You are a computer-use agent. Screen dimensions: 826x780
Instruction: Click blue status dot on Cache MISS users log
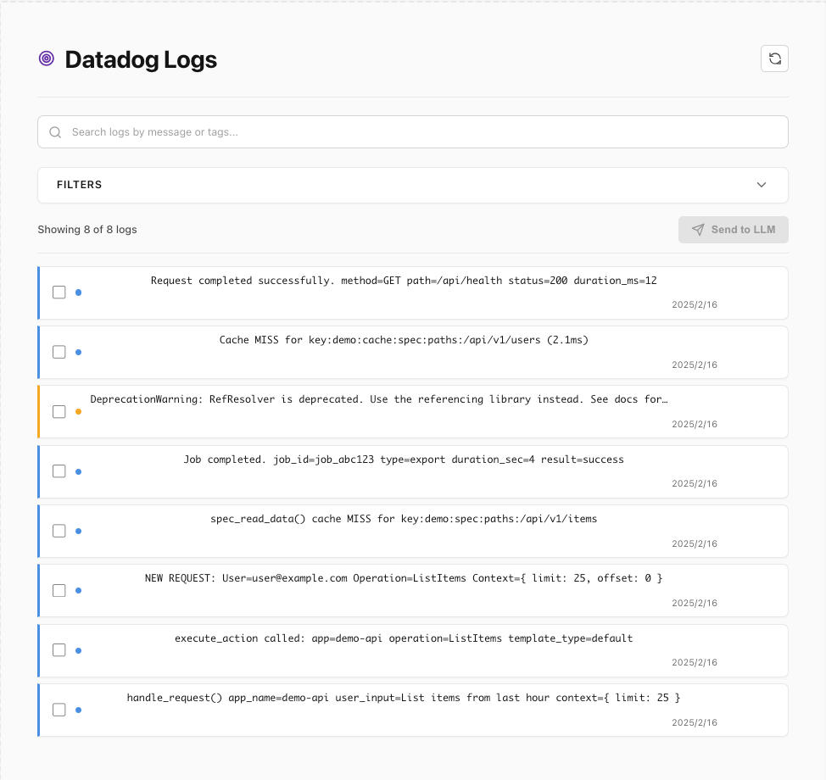point(79,353)
